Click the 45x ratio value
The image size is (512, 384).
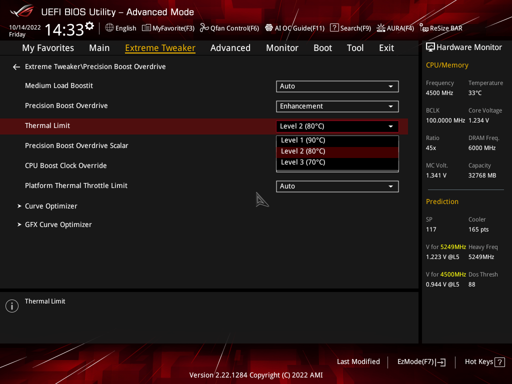pyautogui.click(x=431, y=148)
